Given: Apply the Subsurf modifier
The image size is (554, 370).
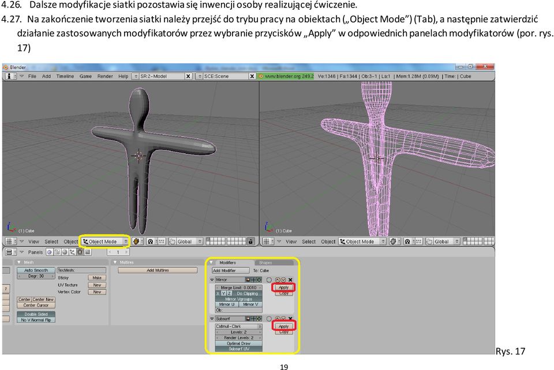Looking at the screenshot, I should click(x=284, y=327).
